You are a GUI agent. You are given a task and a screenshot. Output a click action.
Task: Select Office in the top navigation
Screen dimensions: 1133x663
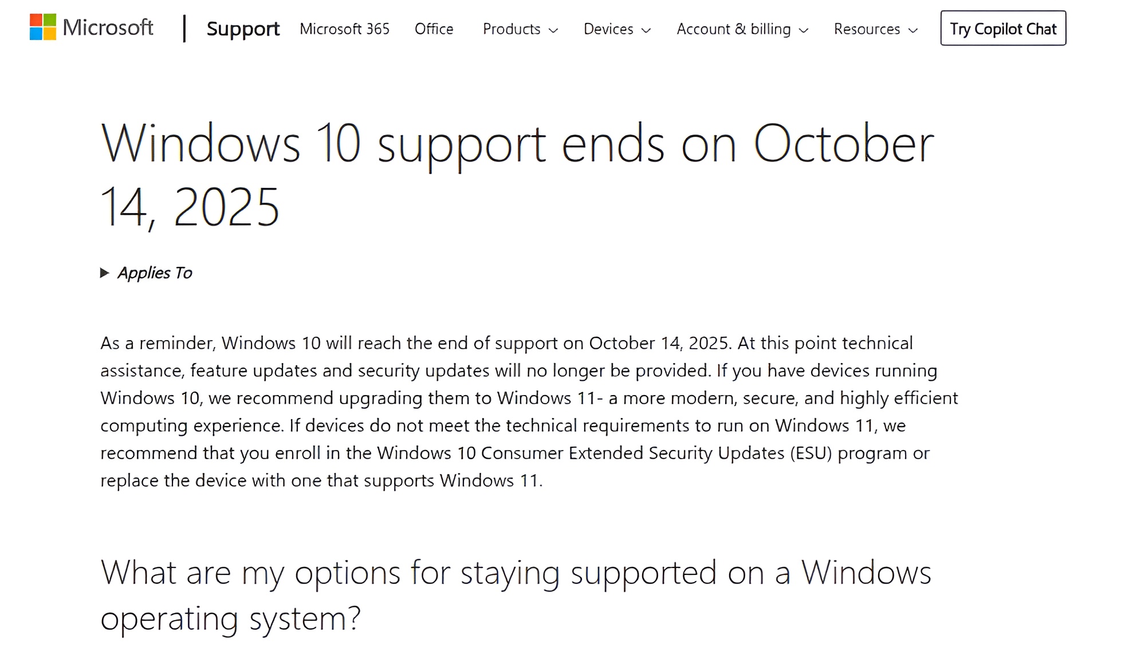pos(434,29)
